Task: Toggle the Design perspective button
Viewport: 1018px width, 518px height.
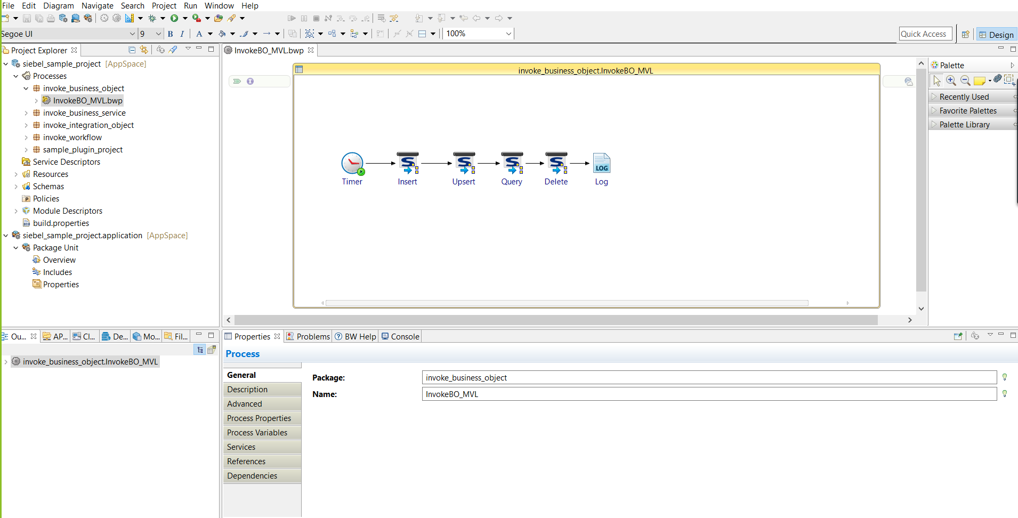Action: [x=996, y=34]
